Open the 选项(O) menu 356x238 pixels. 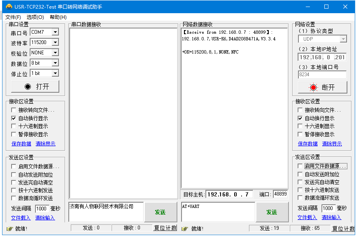point(35,17)
